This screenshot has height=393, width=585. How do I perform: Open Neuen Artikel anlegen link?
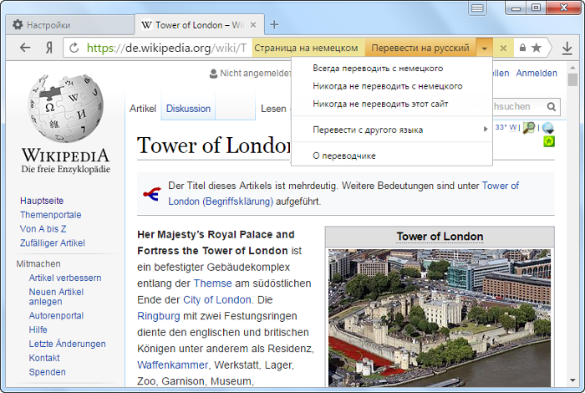coord(56,297)
